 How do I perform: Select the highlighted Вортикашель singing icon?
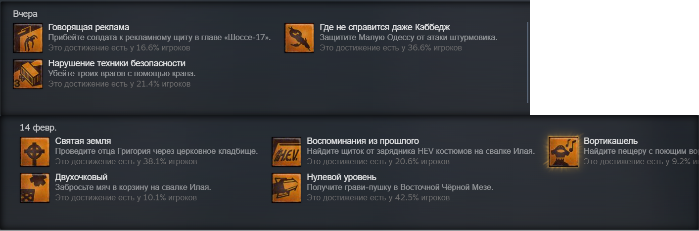pos(563,152)
